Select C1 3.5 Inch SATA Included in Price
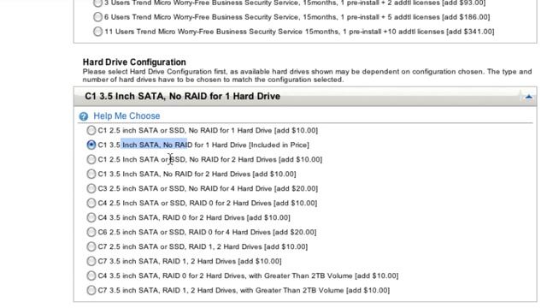 91,145
